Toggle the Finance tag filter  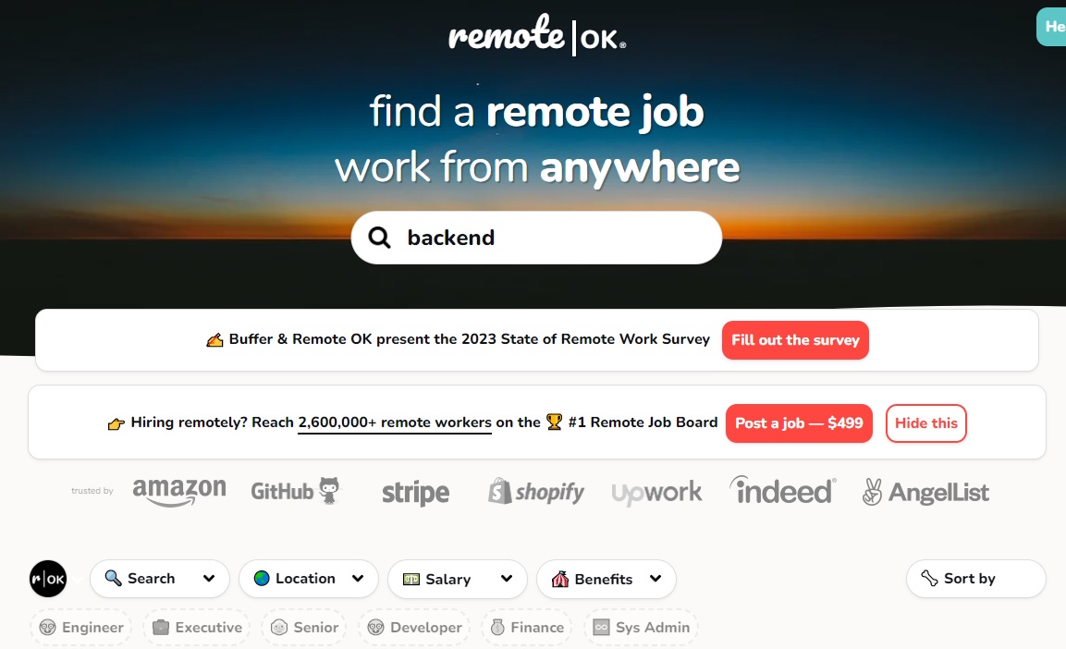(527, 627)
